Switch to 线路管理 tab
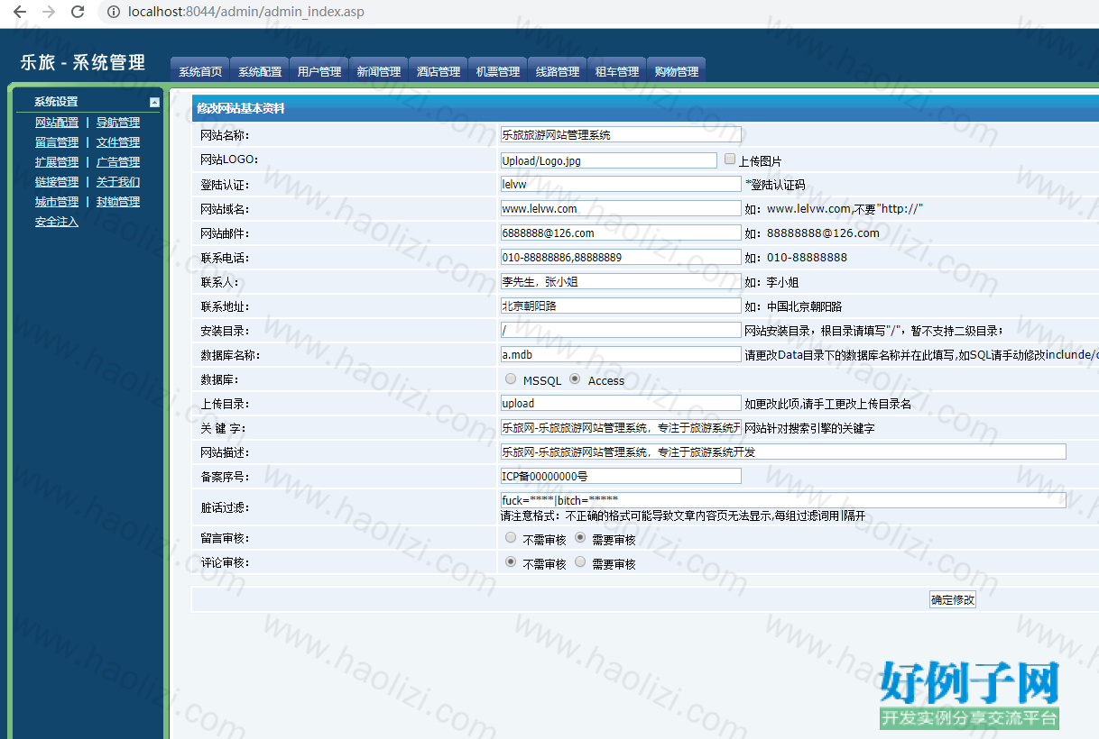Viewport: 1099px width, 739px height. [x=558, y=71]
